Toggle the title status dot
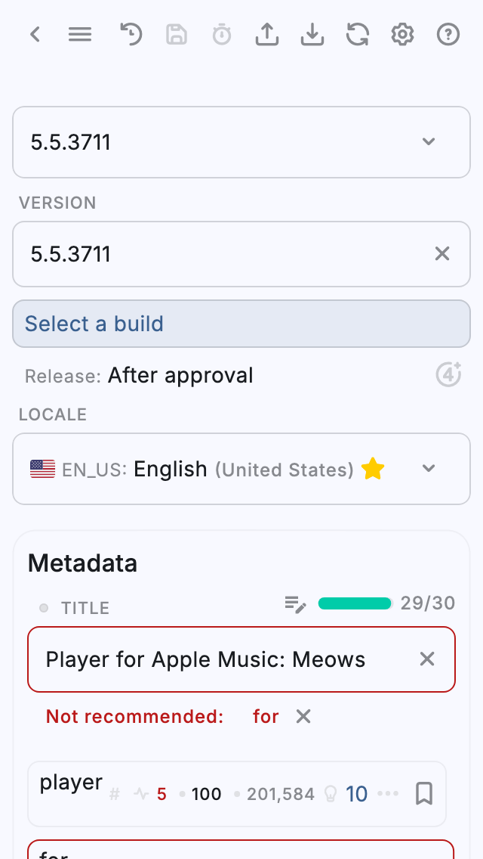Screen dimensions: 483x859 [44, 608]
